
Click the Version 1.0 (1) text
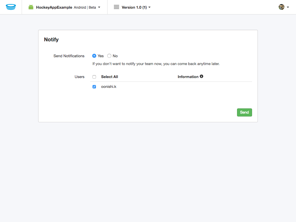point(134,7)
